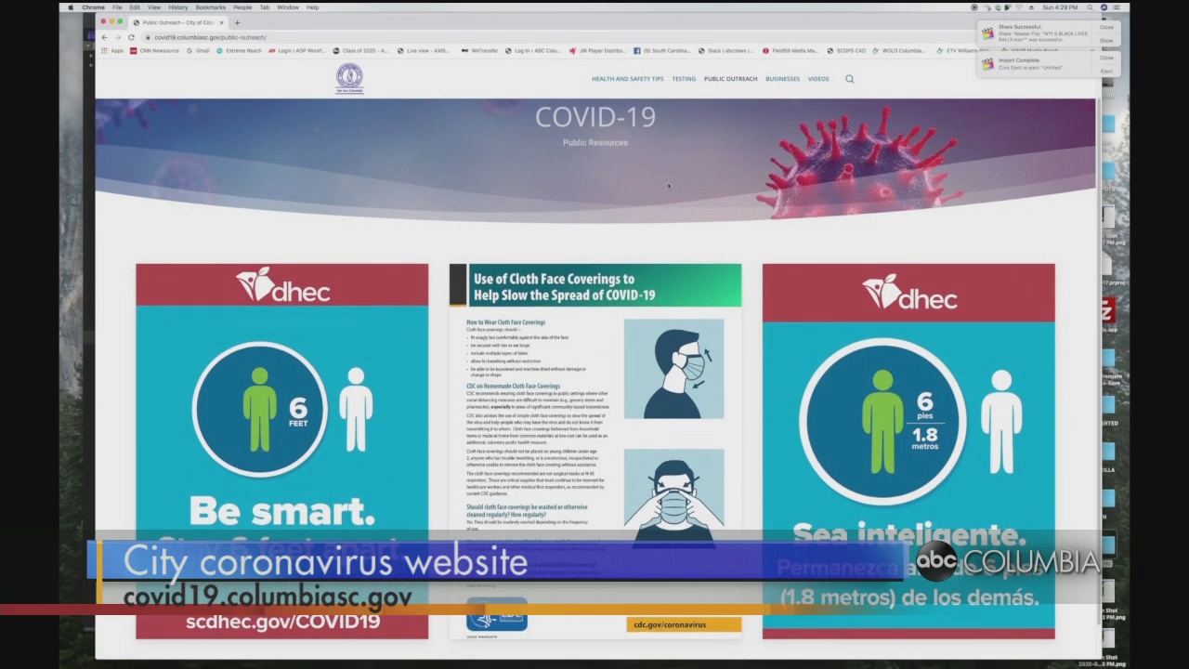Click the Videos navigation link
This screenshot has height=669, width=1189.
click(817, 79)
